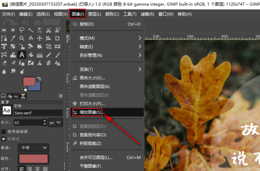This screenshot has width=260, height=171.
Task: Click the text size field showing 62
Action: tap(28, 123)
